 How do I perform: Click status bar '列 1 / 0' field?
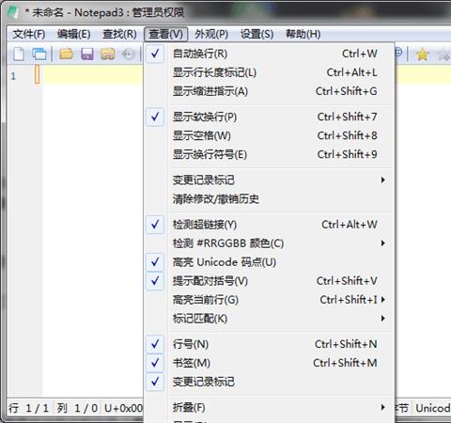click(77, 408)
